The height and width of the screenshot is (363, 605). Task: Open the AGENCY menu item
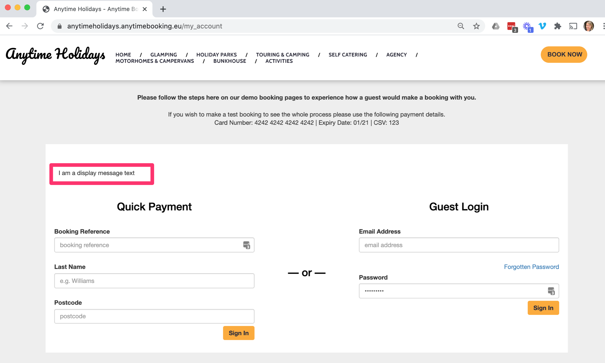(x=396, y=55)
